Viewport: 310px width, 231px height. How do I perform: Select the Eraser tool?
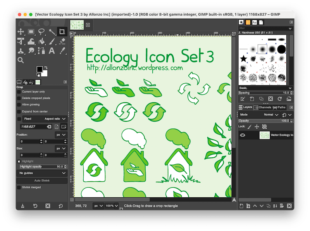(x=62, y=41)
